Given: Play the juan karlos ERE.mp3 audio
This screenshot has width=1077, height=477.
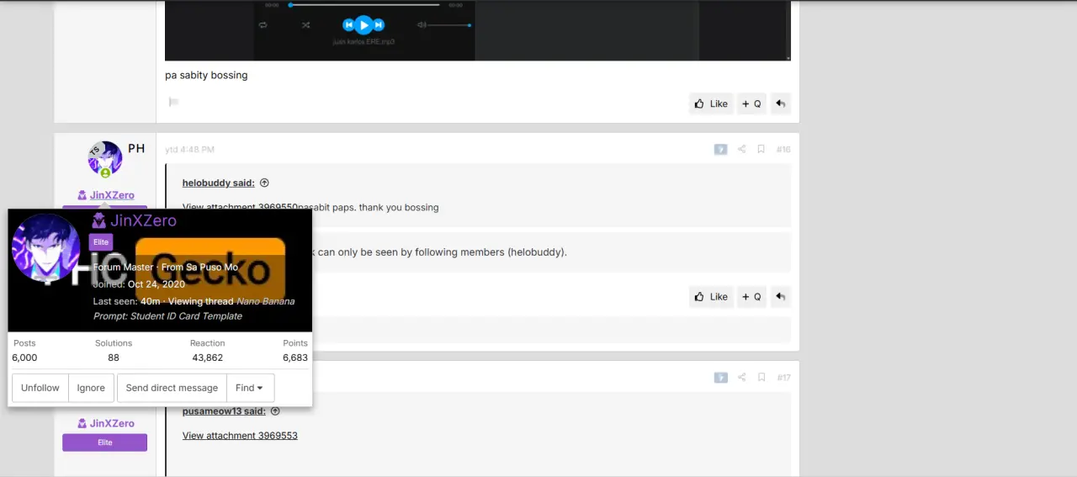Looking at the screenshot, I should (363, 25).
